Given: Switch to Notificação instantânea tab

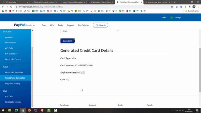Looking at the screenshot, I should pos(44,2).
